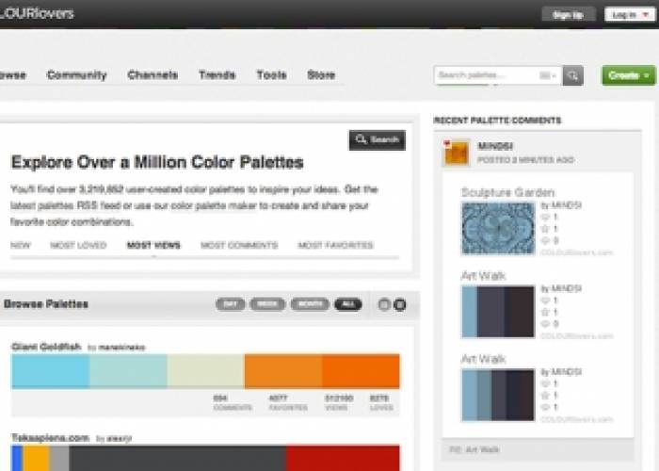Screen dimensions: 659x471
Task: Click the views count under Giant Goldfish
Action: click(x=338, y=402)
